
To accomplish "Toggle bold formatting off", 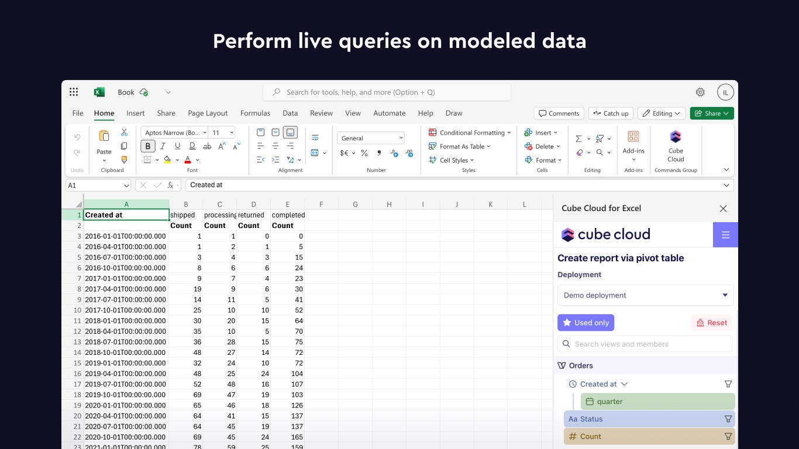I will [147, 146].
